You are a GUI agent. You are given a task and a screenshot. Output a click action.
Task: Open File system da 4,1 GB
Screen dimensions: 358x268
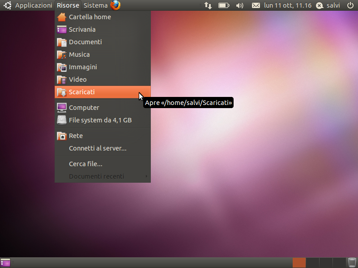[102, 120]
